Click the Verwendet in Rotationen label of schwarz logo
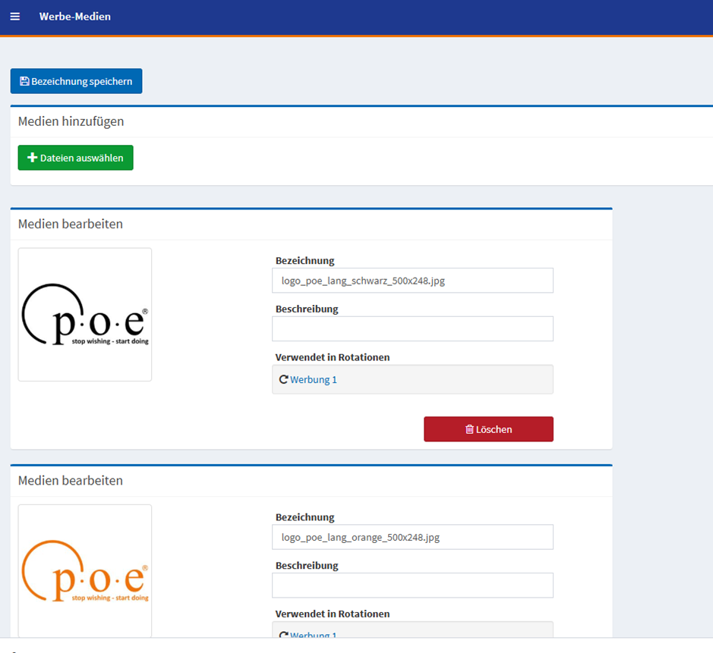This screenshot has width=713, height=653. tap(333, 357)
